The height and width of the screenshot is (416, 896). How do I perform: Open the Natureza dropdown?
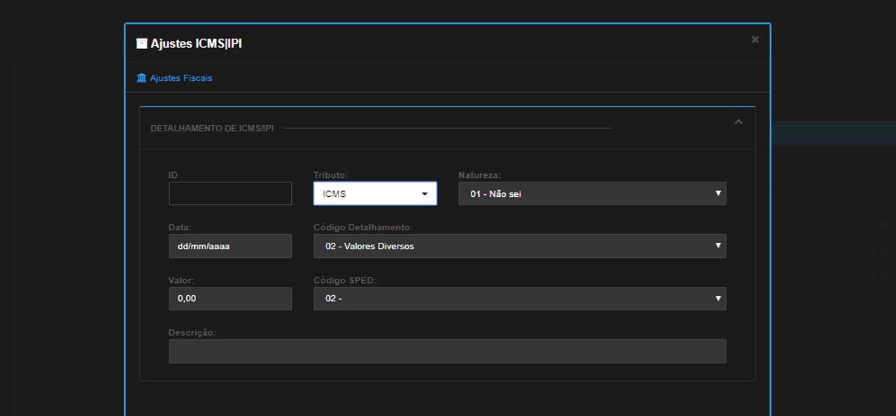[x=592, y=194]
